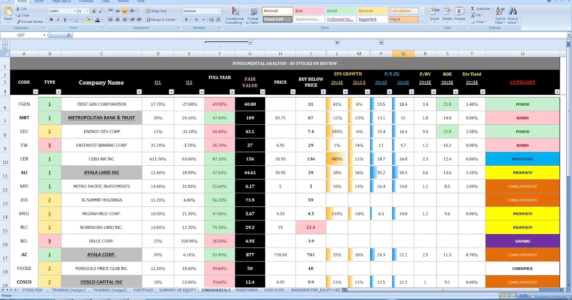Click the Fill Color paint bucket icon
The width and height of the screenshot is (572, 300).
click(87, 20)
